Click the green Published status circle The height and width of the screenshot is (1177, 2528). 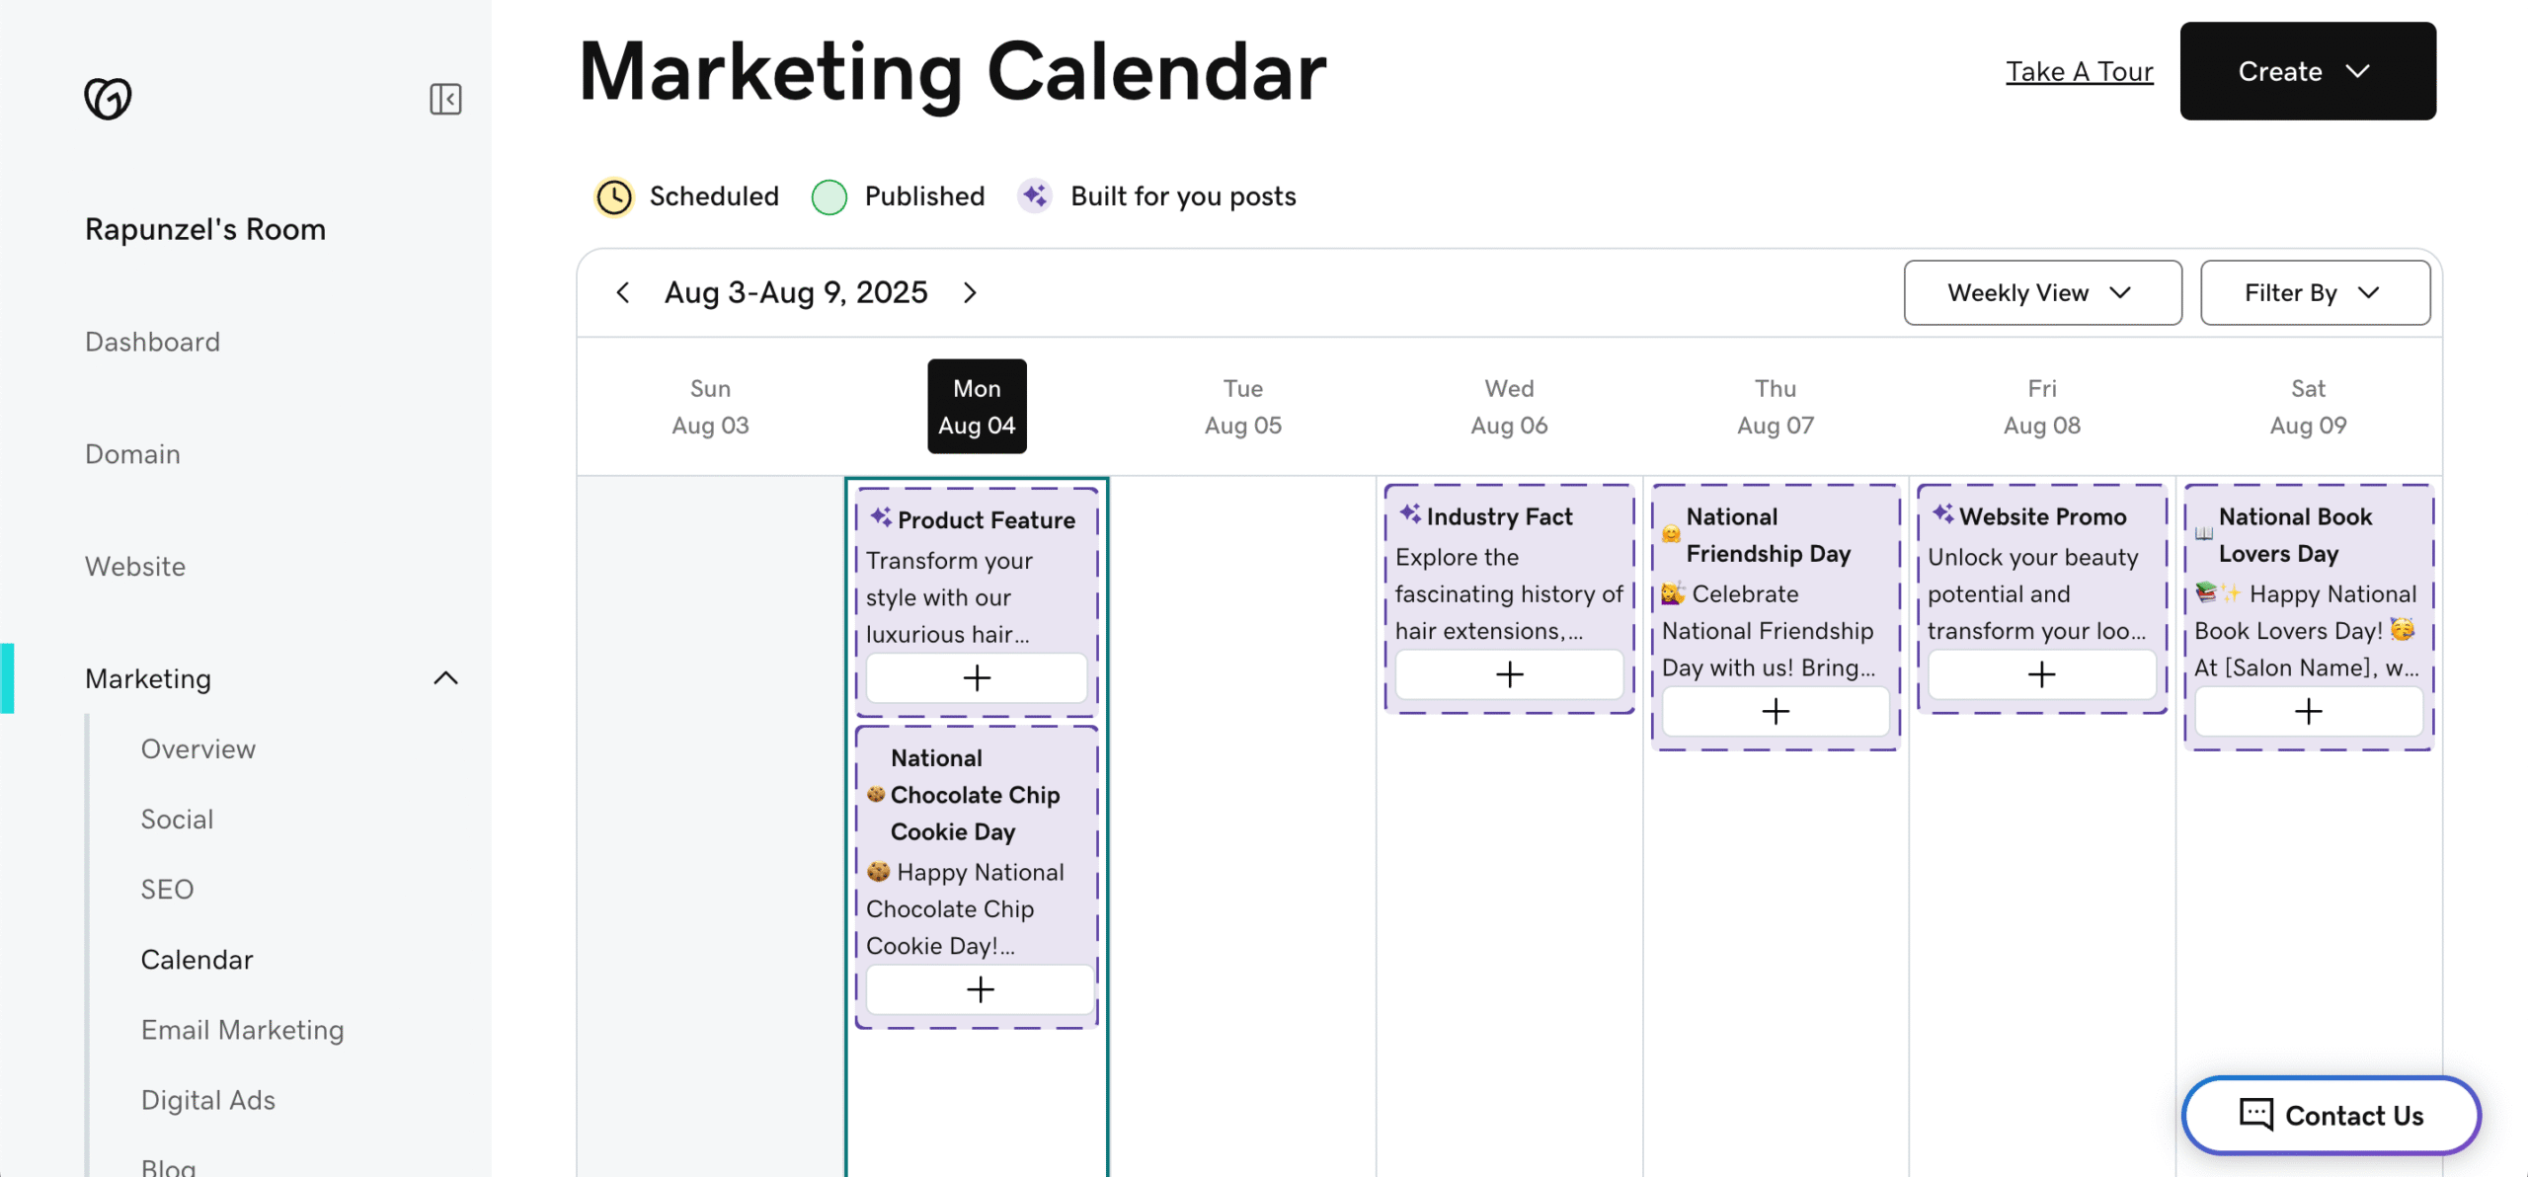pyautogui.click(x=829, y=196)
